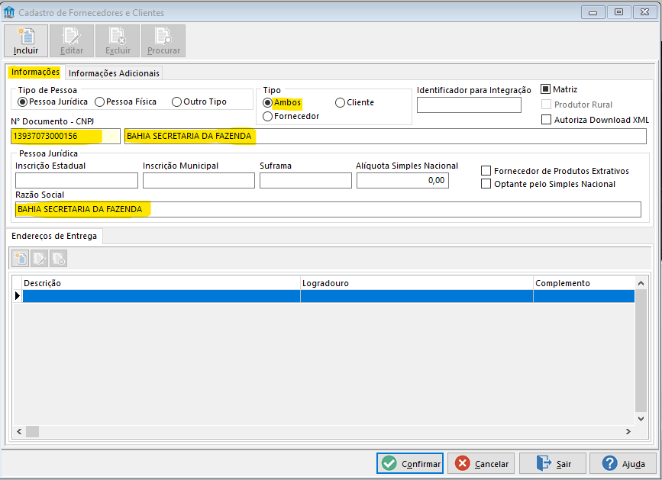The width and height of the screenshot is (662, 480).
Task: Open the Informações Adicionais tab
Action: pyautogui.click(x=114, y=73)
